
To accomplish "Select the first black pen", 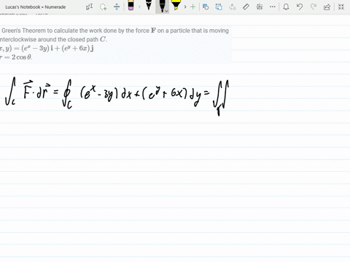I will [x=149, y=5].
